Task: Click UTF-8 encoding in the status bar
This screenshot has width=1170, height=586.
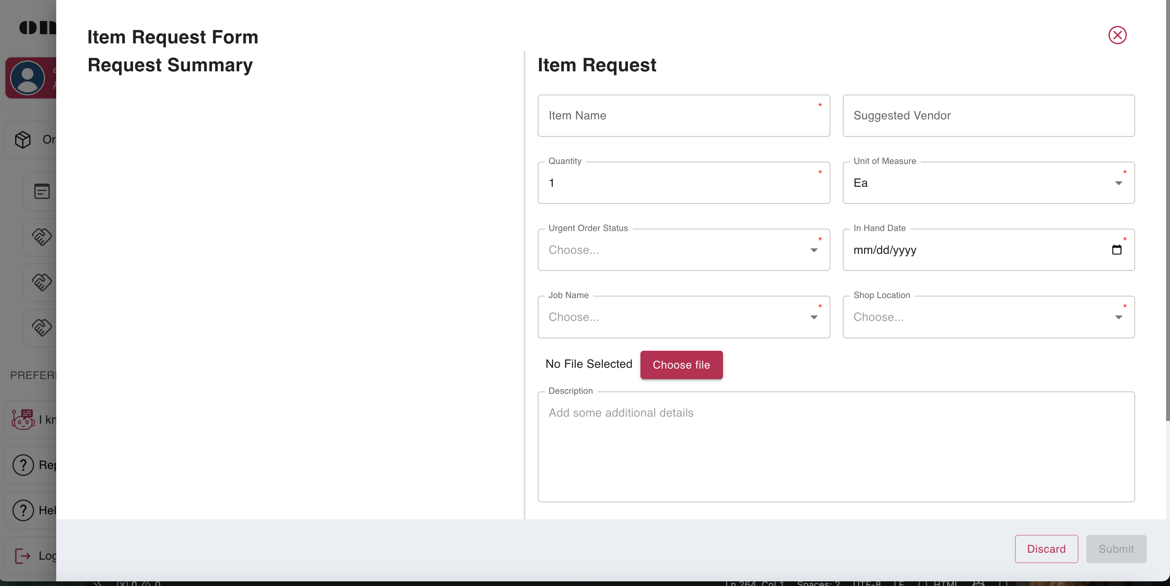Action: 868,583
